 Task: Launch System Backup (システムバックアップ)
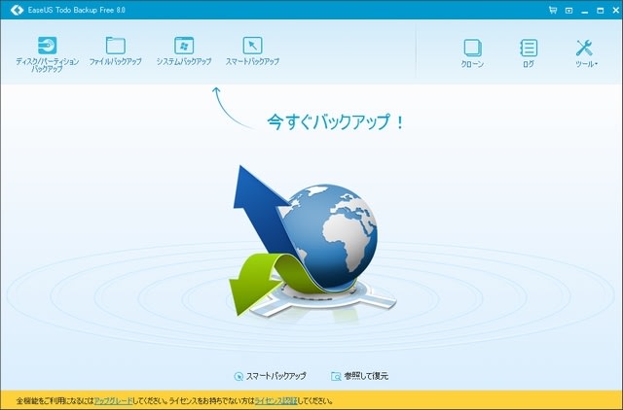(183, 47)
